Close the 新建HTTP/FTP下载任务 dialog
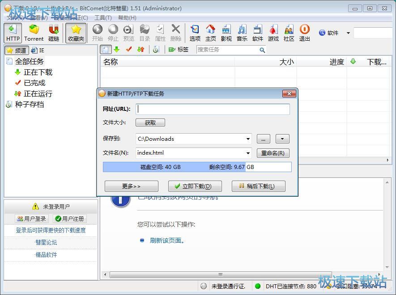 pyautogui.click(x=289, y=93)
